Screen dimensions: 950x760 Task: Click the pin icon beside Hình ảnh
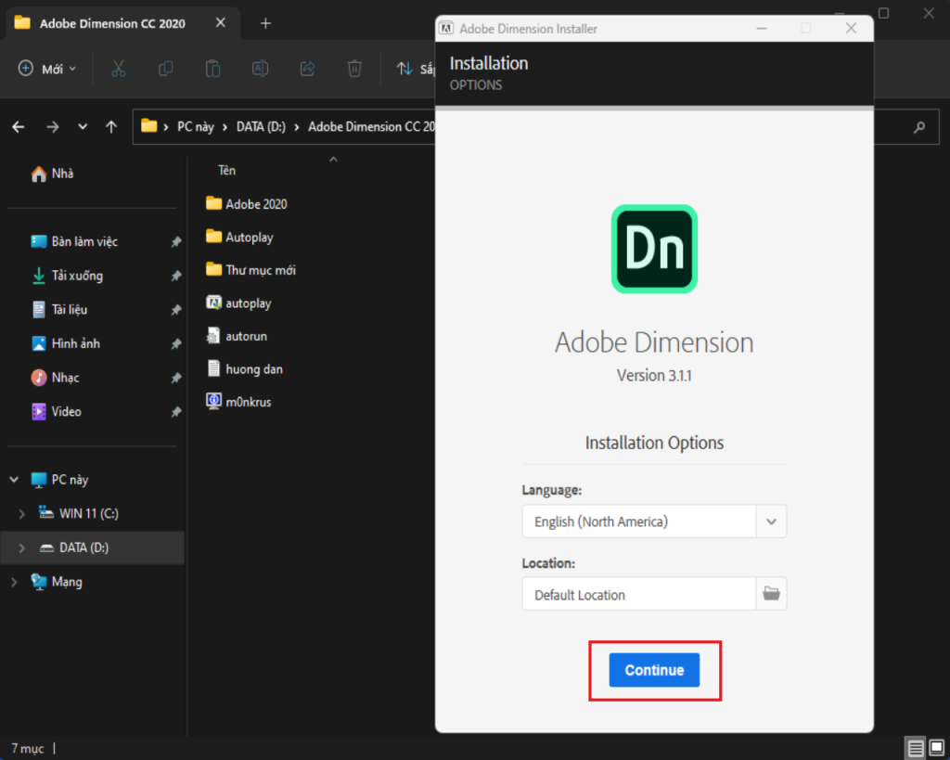click(175, 343)
